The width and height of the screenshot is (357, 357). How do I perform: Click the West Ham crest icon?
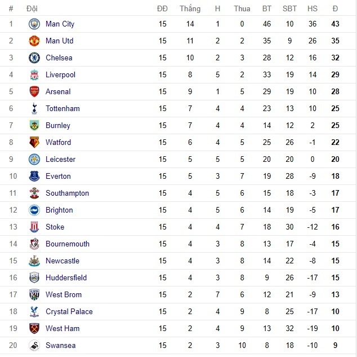click(34, 329)
